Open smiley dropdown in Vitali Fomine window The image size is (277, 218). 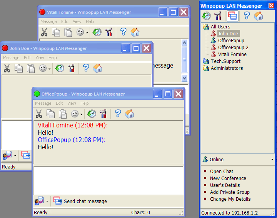(87, 33)
